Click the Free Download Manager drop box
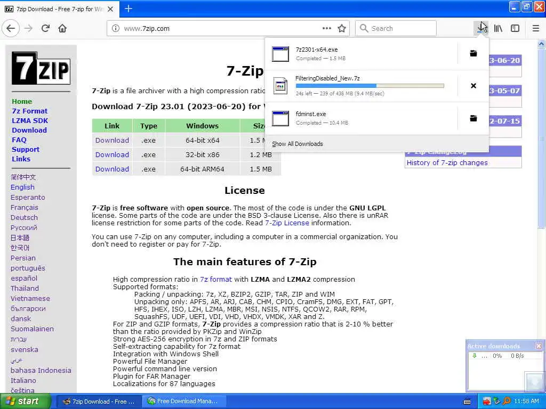 (x=534, y=381)
